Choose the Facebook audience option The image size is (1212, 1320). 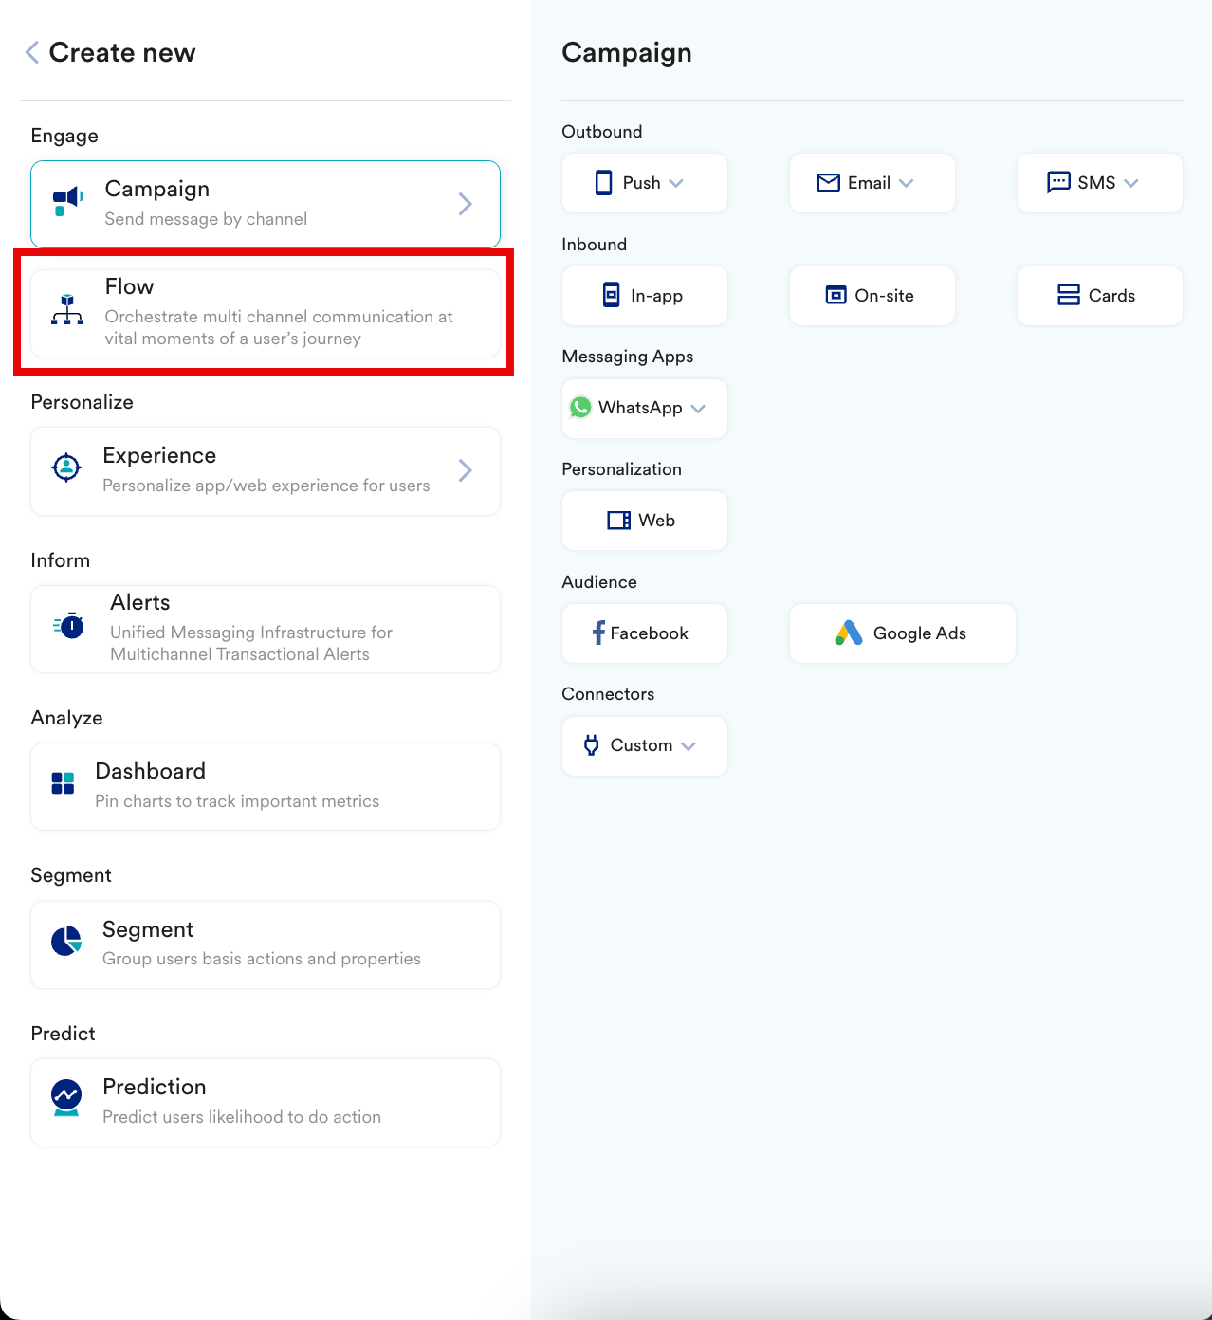644,633
